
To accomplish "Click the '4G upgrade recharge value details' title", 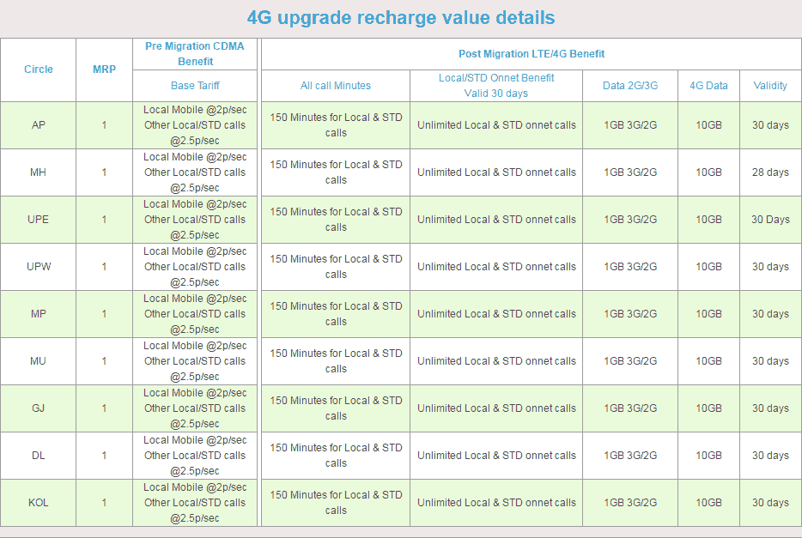I will (400, 18).
